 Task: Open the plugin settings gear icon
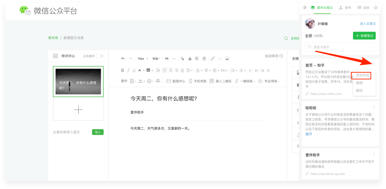pos(376,8)
